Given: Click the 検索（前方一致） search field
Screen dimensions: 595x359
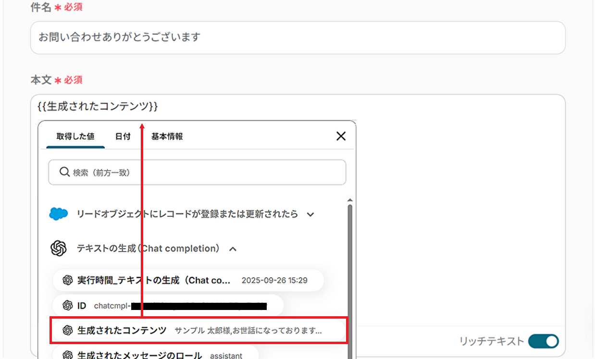Looking at the screenshot, I should pyautogui.click(x=197, y=172).
